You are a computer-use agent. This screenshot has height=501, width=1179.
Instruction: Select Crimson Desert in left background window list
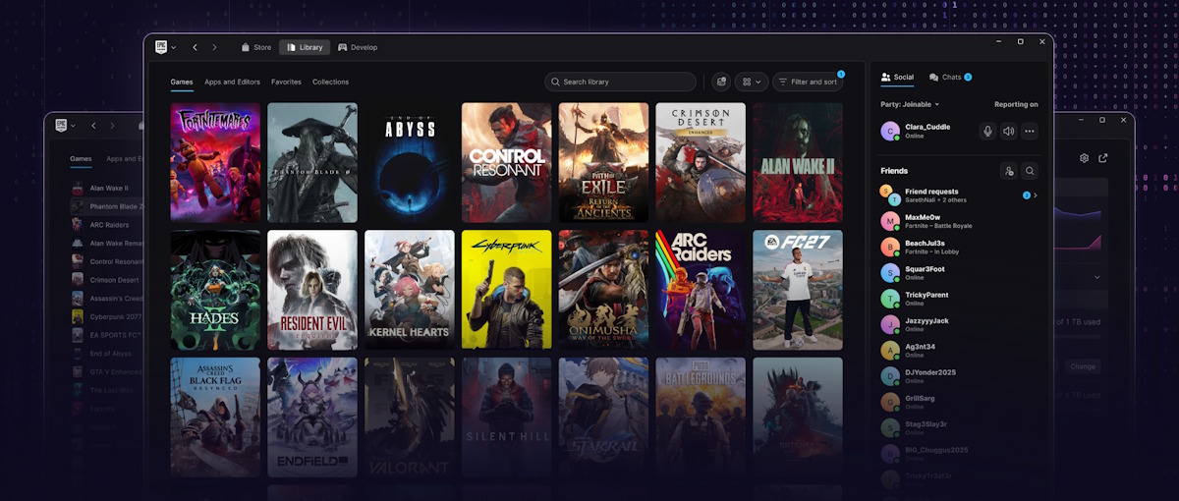tap(107, 280)
